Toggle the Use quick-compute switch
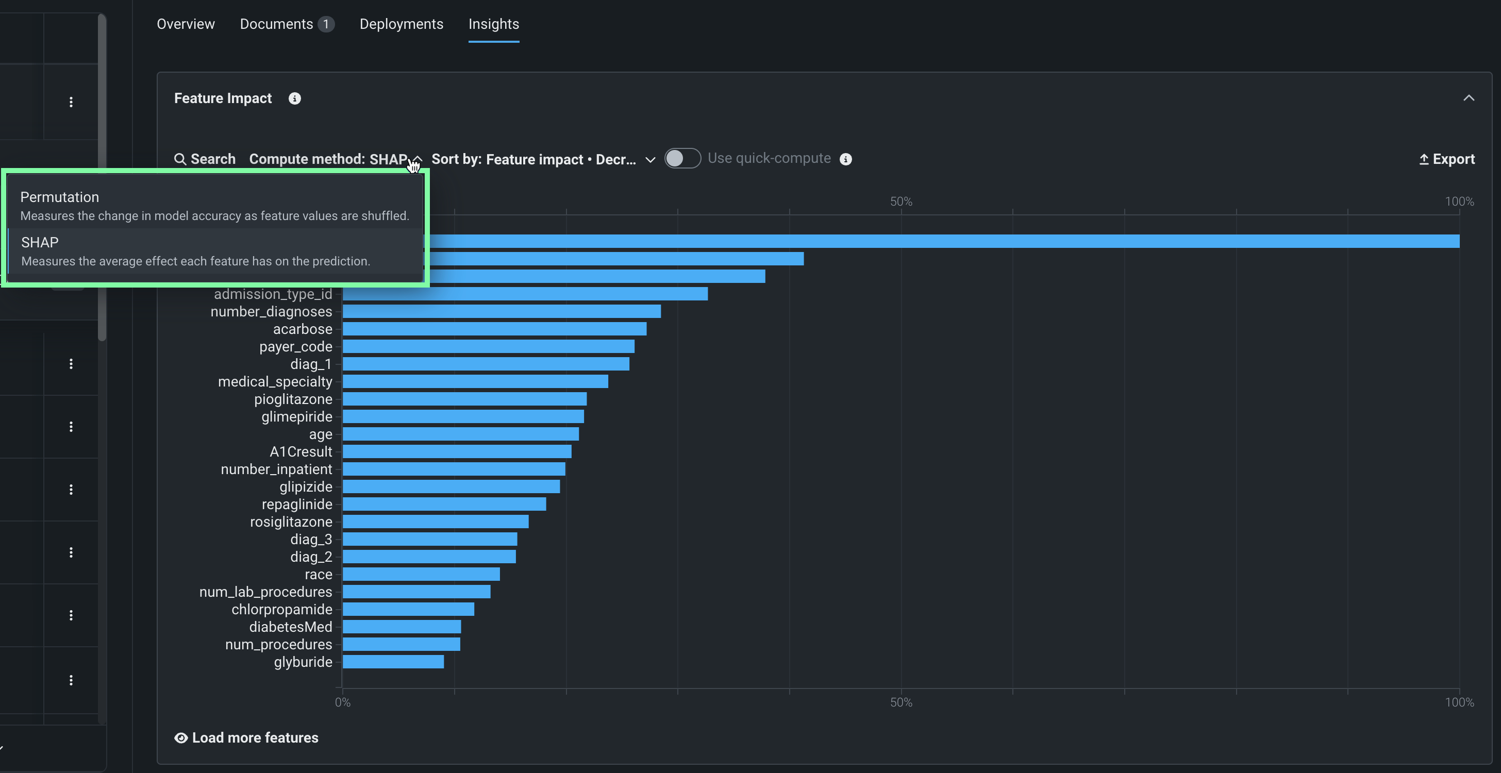Image resolution: width=1501 pixels, height=773 pixels. coord(682,158)
